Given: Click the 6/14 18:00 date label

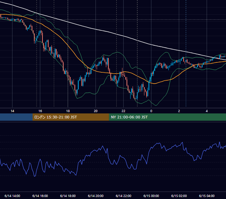Looking at the screenshot, I should point(68,196).
